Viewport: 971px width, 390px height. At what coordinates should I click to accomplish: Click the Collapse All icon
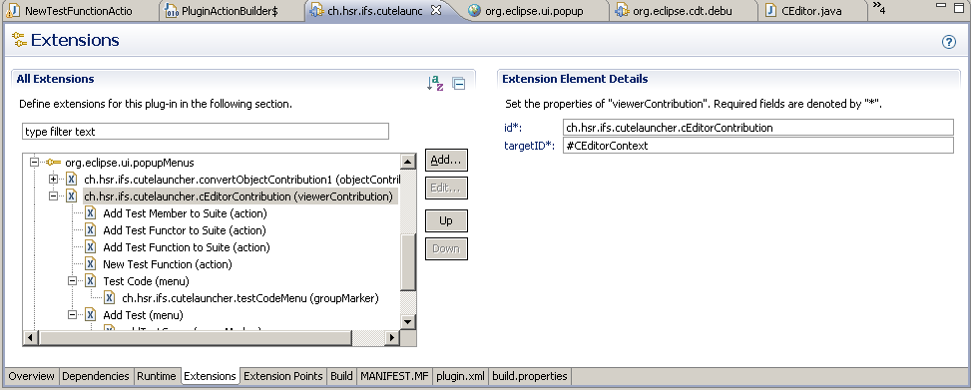459,84
